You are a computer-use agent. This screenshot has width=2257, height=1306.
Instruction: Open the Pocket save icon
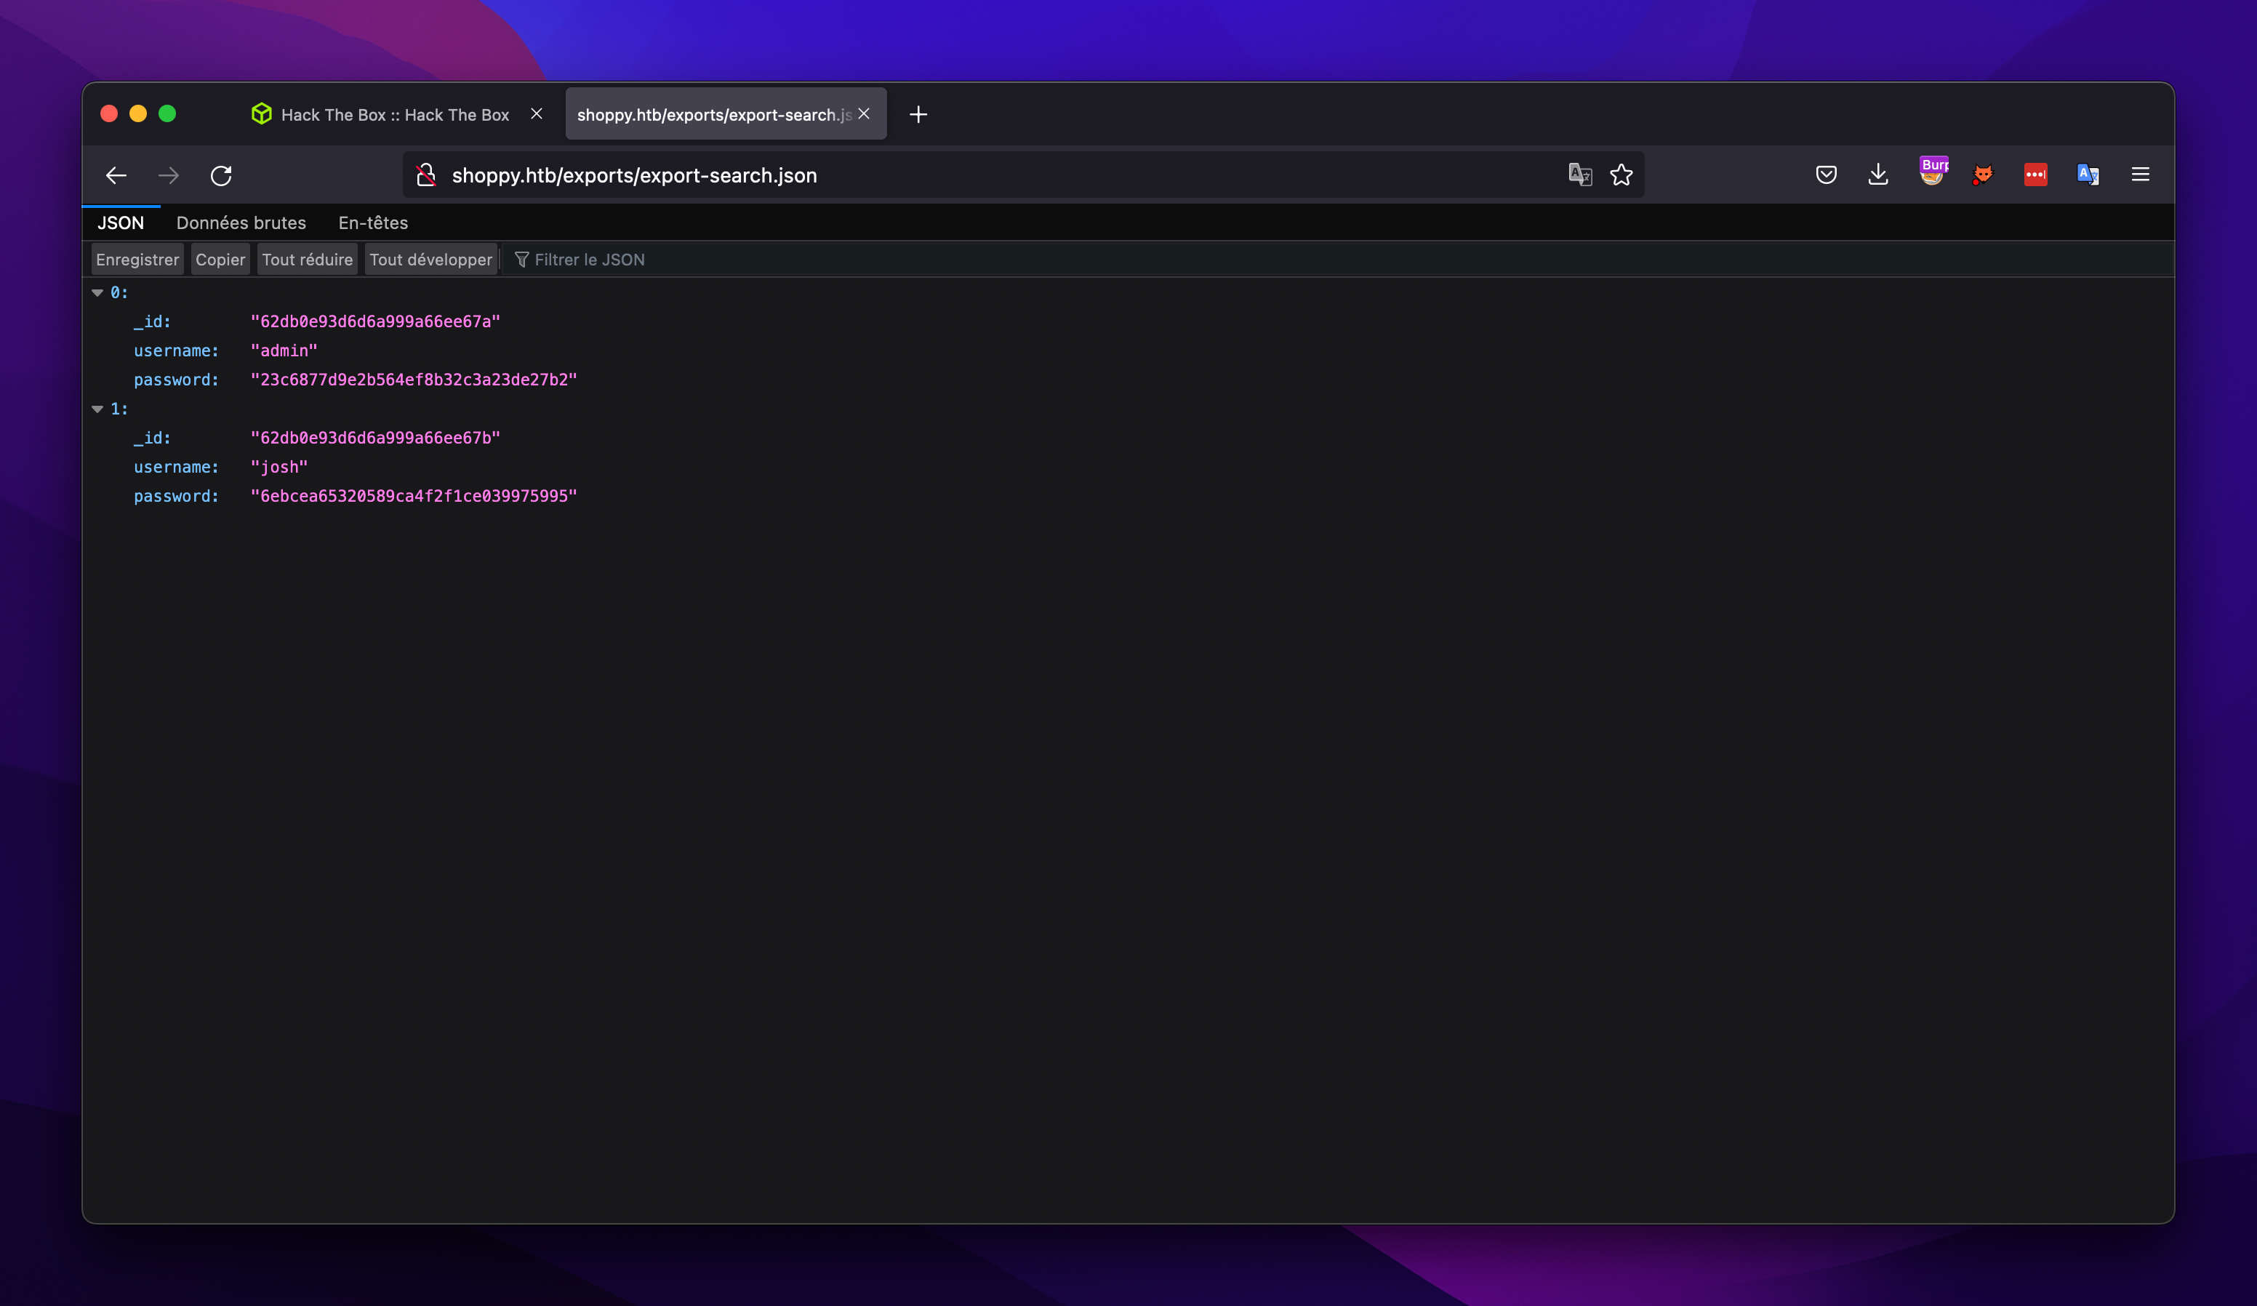[x=1827, y=175]
